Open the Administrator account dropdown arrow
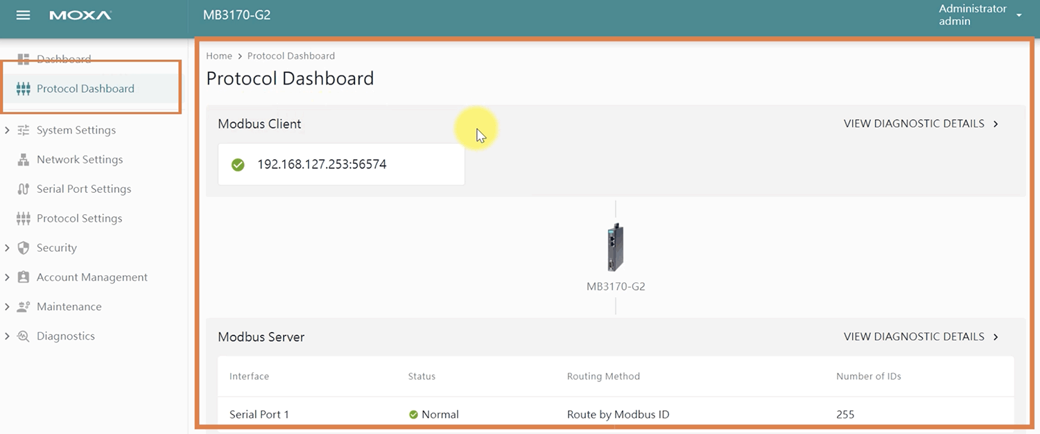Screen dimensions: 1040x434 point(1019,15)
